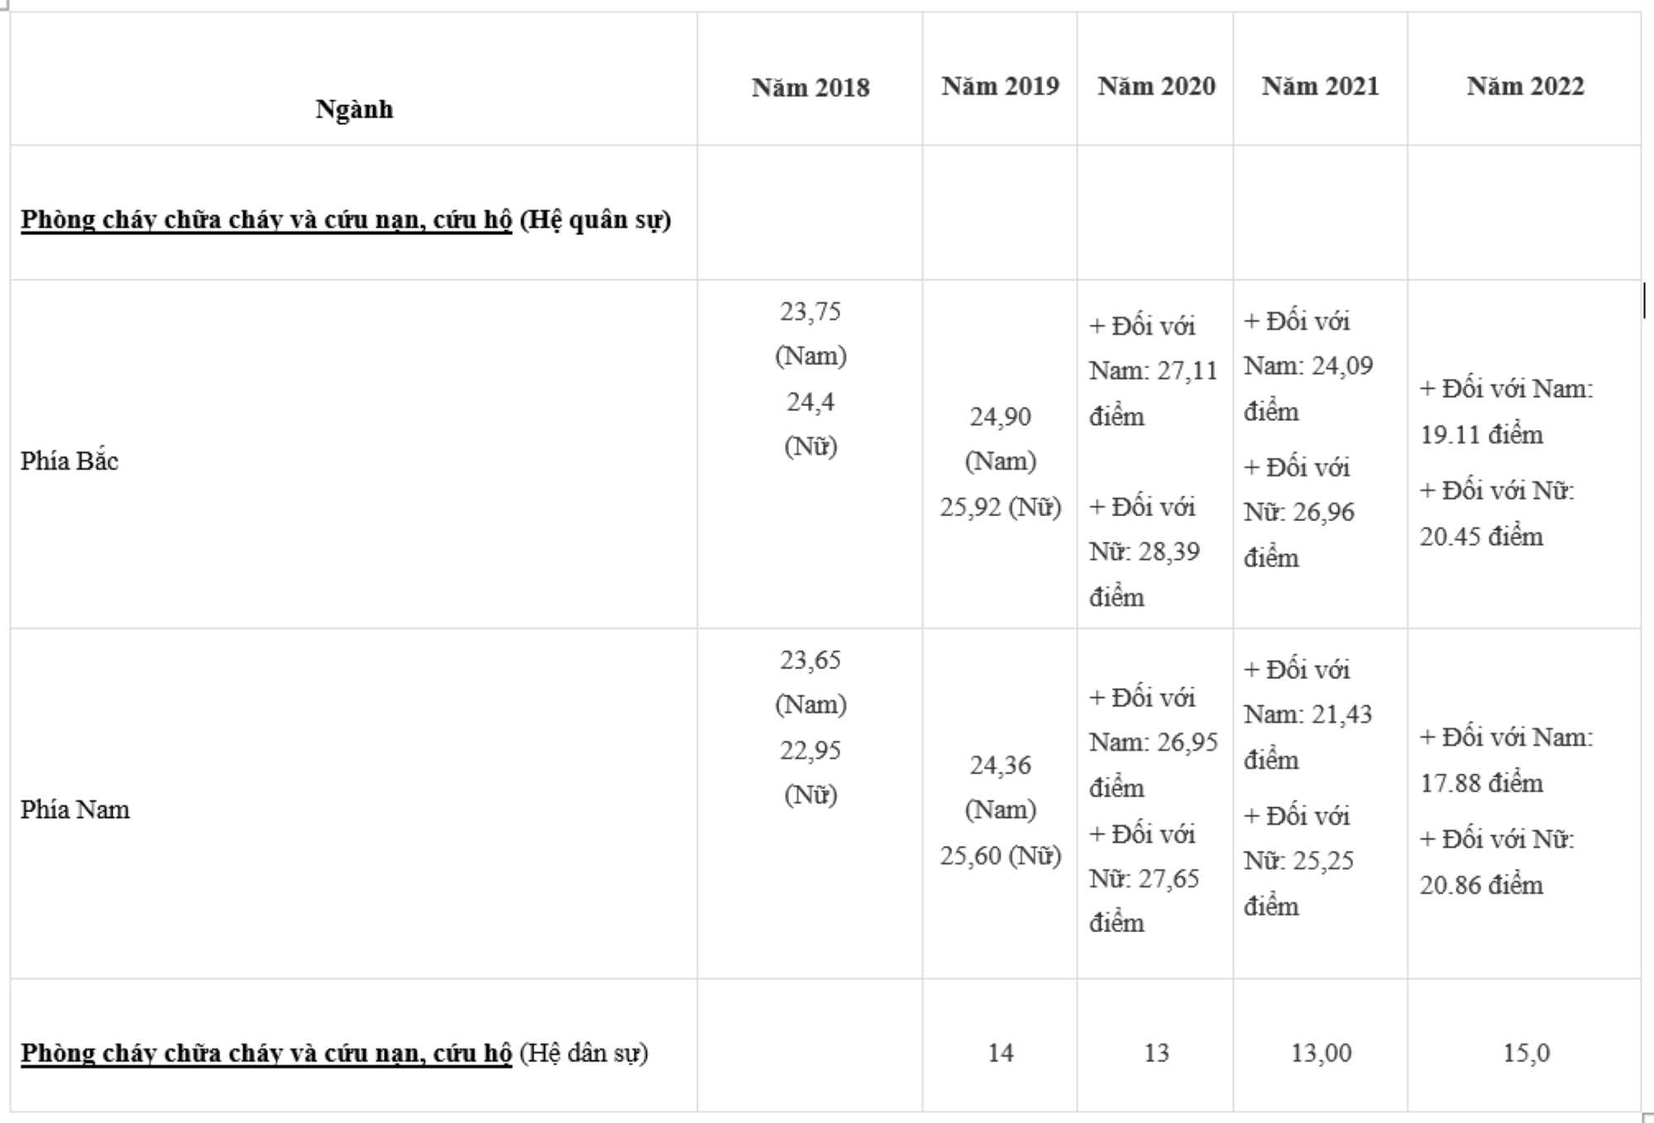Click the table resize handle at bottom-right corner
This screenshot has height=1123, width=1654.
1647,1117
